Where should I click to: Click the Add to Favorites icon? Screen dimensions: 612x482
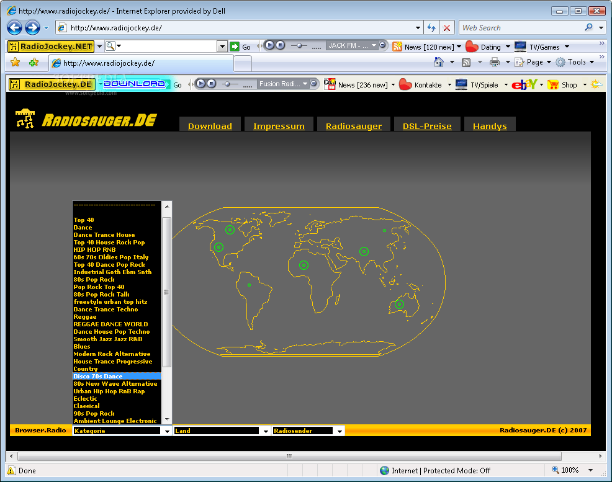(34, 62)
